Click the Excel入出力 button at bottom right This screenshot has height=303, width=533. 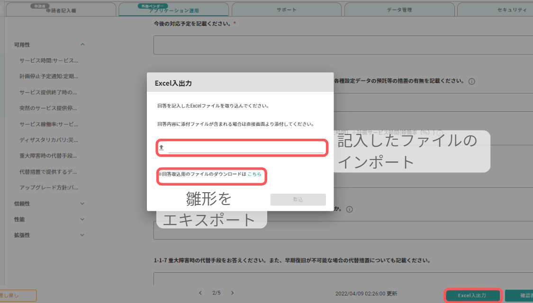click(473, 295)
